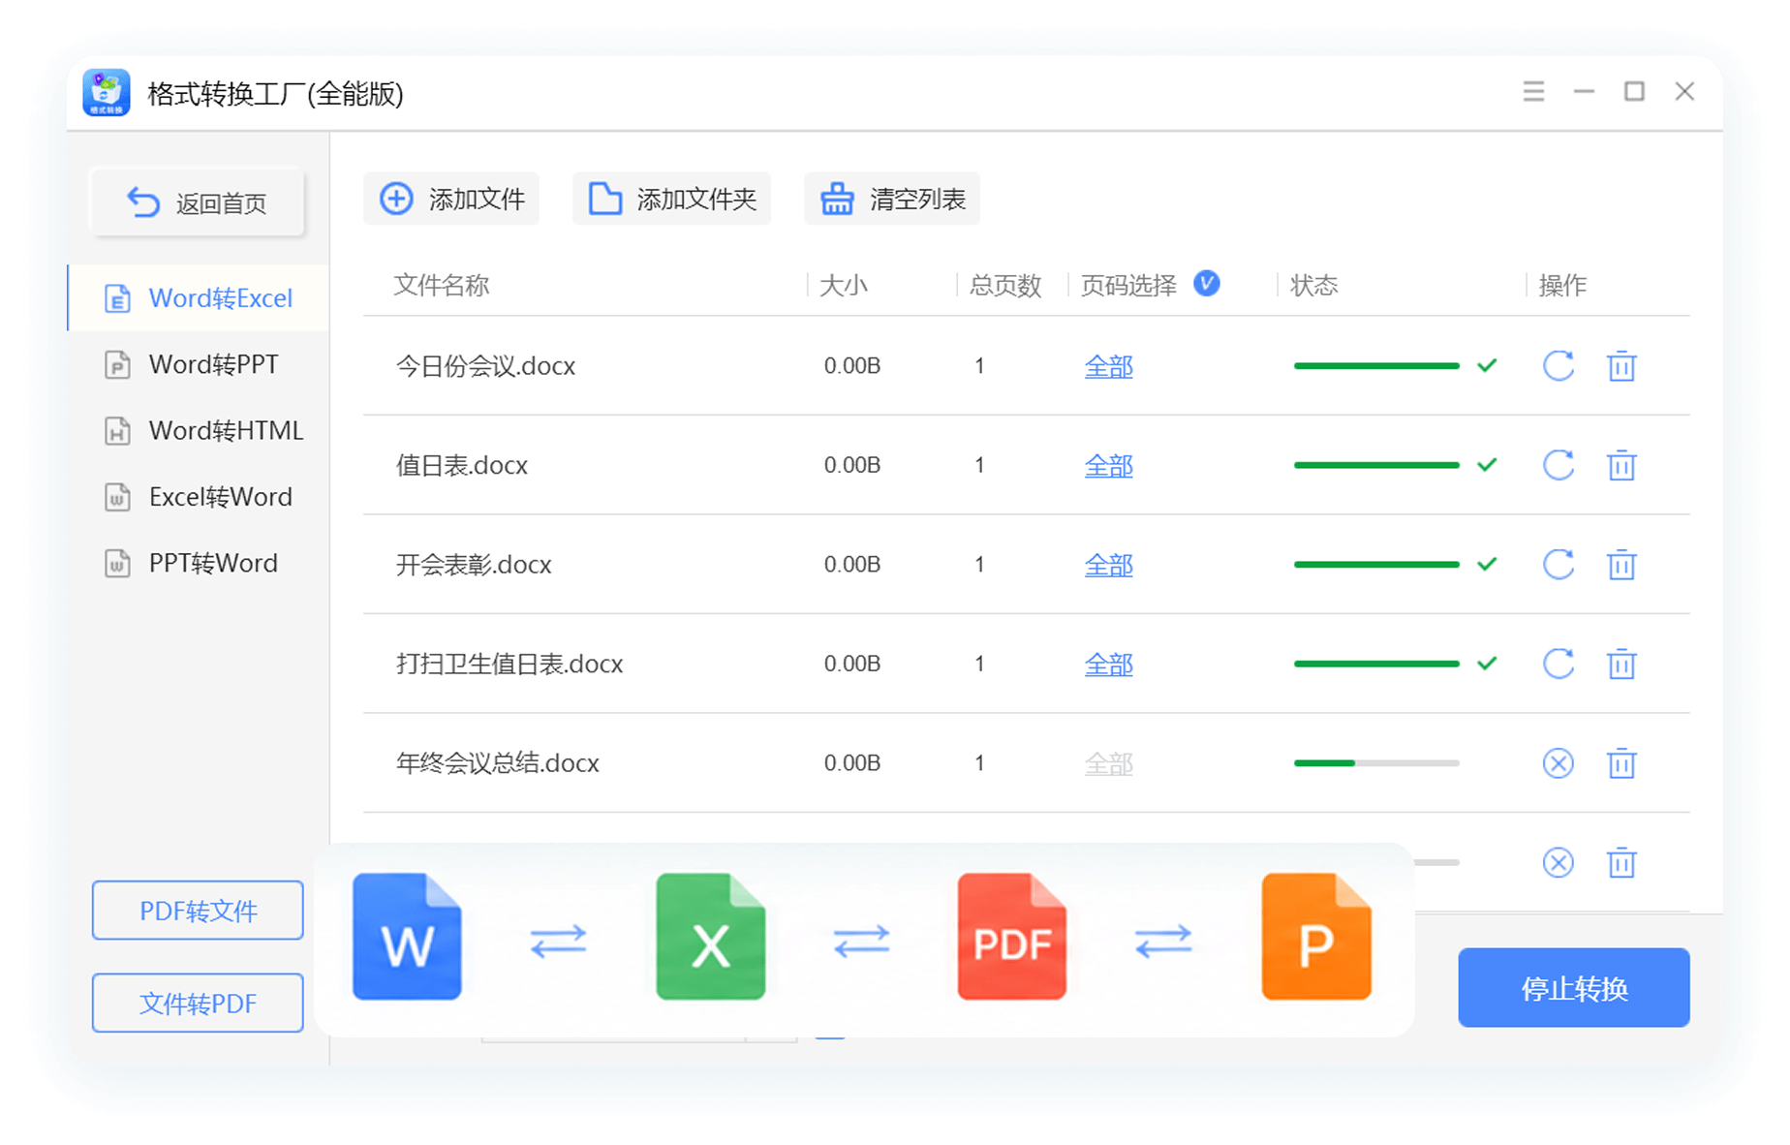The width and height of the screenshot is (1790, 1145).
Task: Select PPT转Word in the sidebar
Action: pos(199,563)
